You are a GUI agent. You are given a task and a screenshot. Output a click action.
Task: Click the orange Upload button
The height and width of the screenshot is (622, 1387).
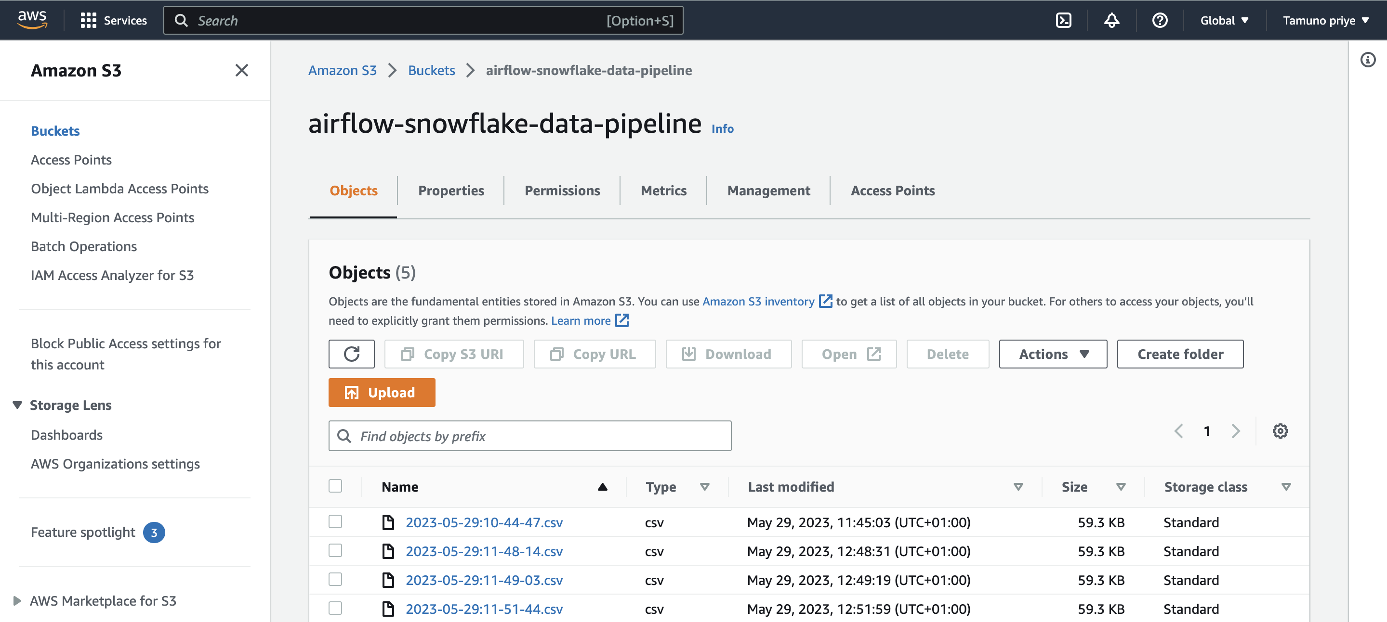pos(382,393)
